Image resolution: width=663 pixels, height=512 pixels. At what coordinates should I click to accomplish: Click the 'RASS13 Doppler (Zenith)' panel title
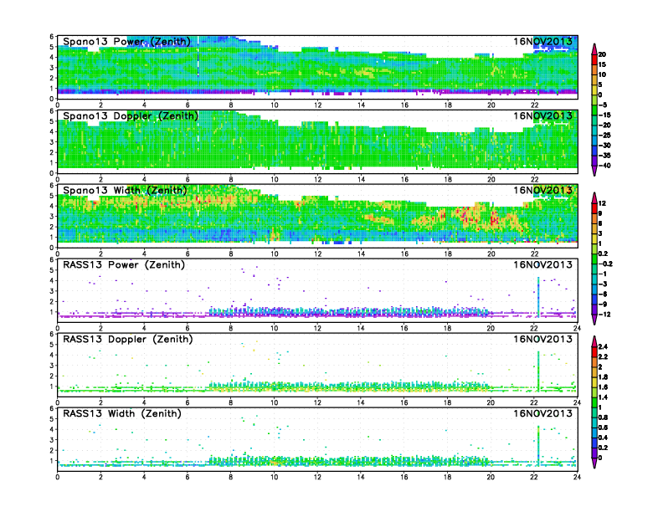pyautogui.click(x=128, y=339)
